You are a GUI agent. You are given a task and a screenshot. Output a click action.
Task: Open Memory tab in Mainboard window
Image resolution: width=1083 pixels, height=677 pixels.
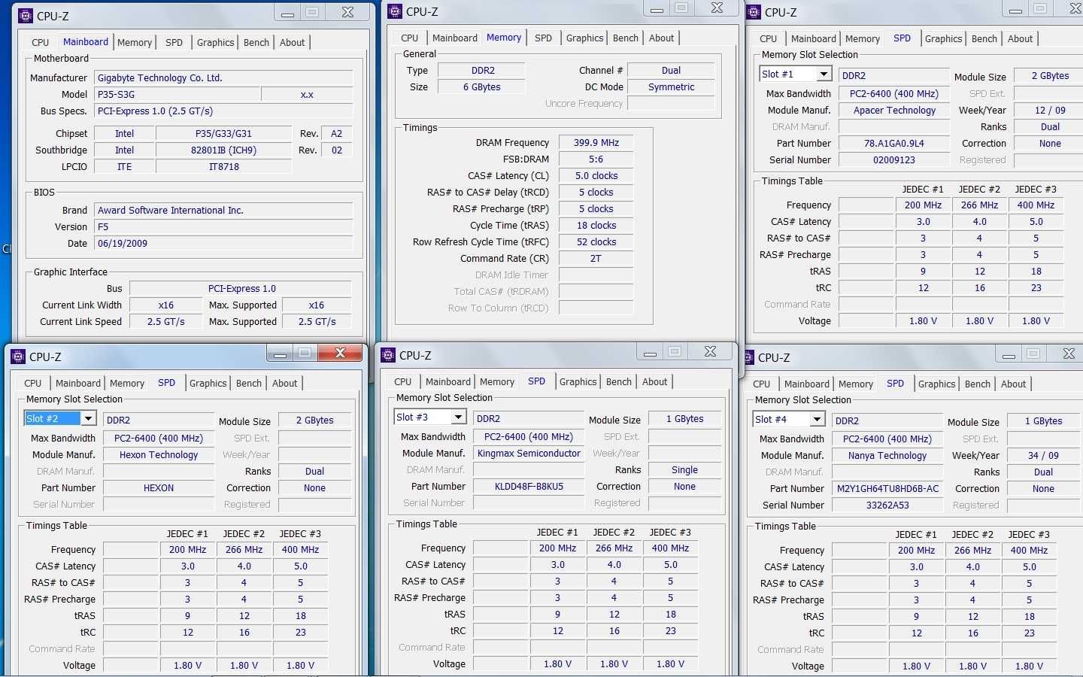[x=135, y=42]
